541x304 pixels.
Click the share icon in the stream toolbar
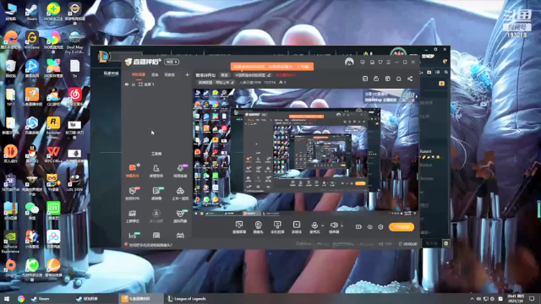pos(410,79)
